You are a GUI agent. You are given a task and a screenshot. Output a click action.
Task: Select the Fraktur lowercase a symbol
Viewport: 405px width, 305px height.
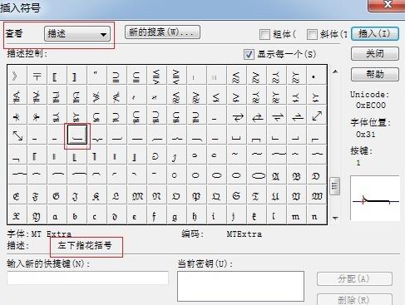coord(57,214)
